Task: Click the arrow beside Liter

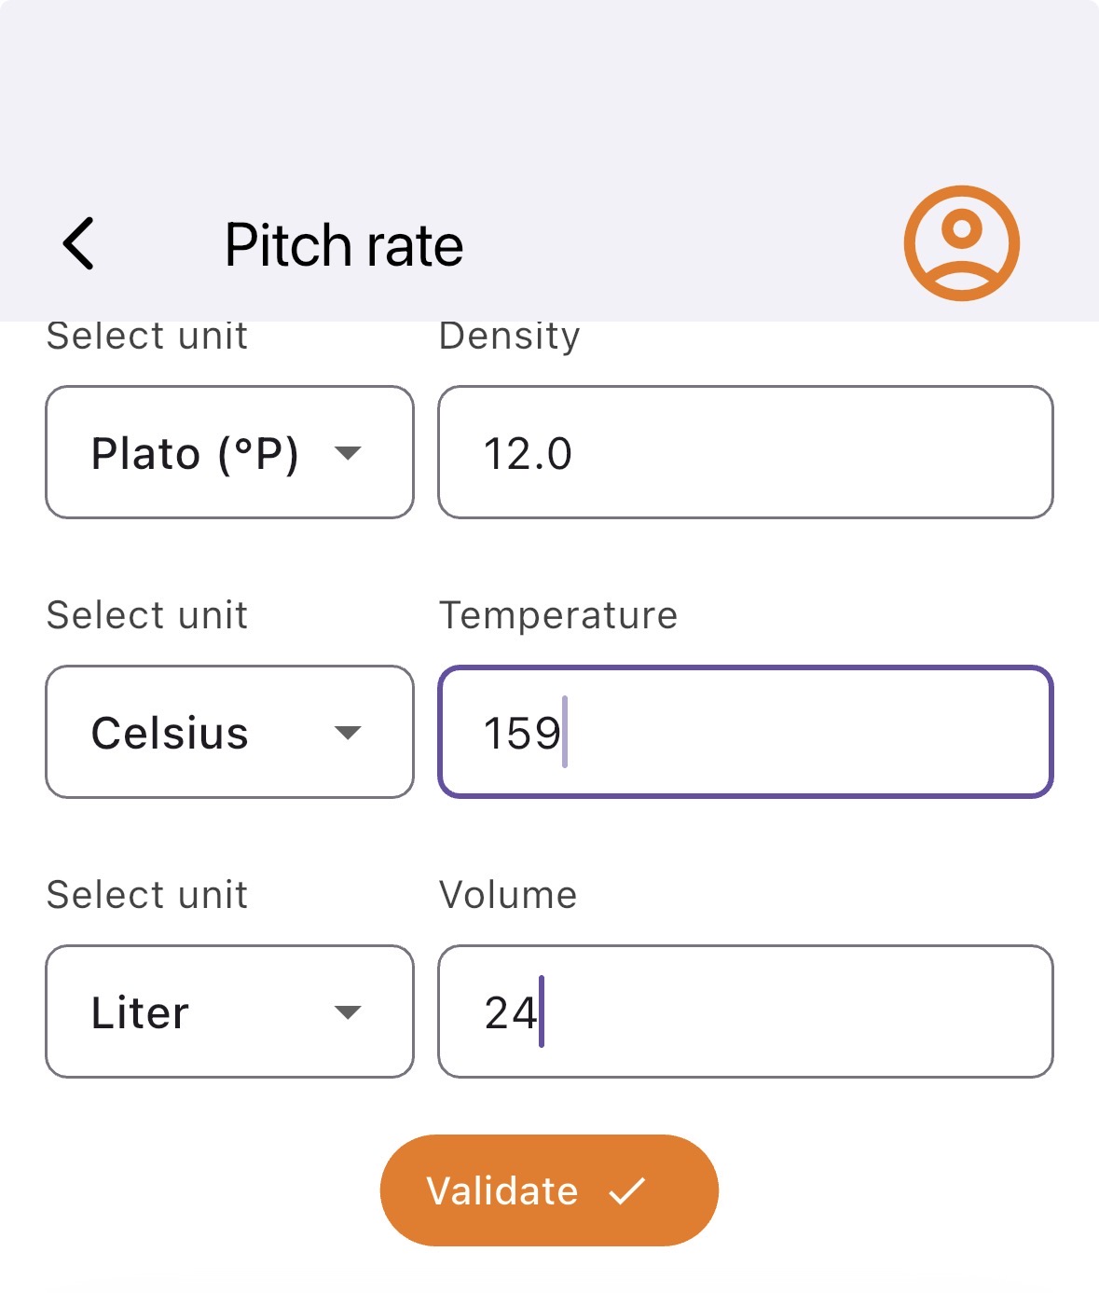Action: pos(348,1012)
